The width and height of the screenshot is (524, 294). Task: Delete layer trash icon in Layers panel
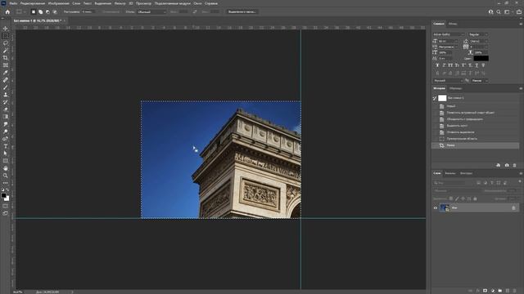click(515, 291)
